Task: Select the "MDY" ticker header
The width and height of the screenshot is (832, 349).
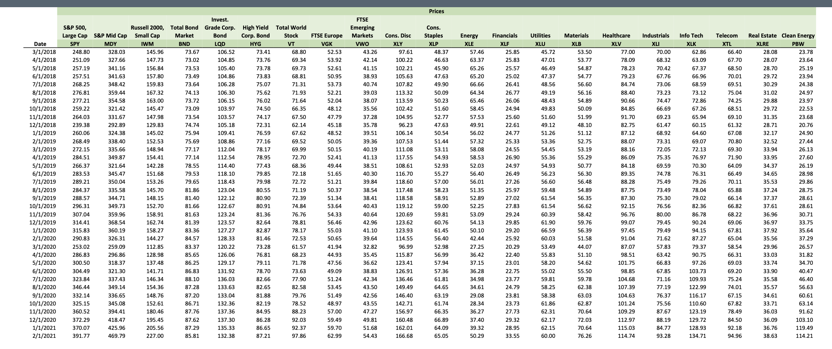Action: point(111,44)
